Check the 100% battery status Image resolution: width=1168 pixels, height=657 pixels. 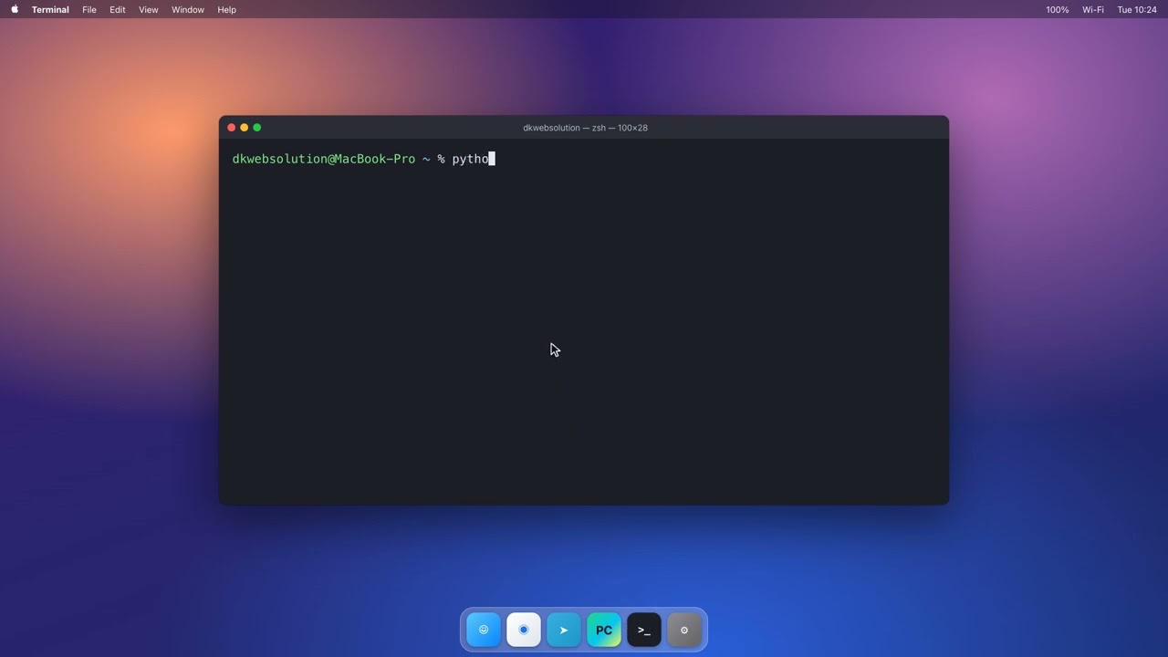click(x=1058, y=9)
